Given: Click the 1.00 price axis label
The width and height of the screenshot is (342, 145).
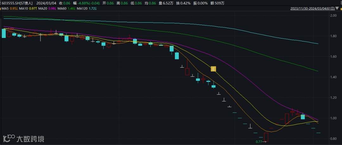Looking at the screenshot, I should point(333,118).
